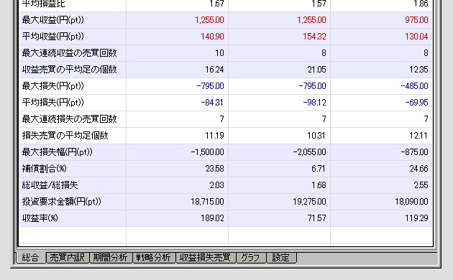
Task: Open the 売買内訳 tab
Action: point(68,257)
